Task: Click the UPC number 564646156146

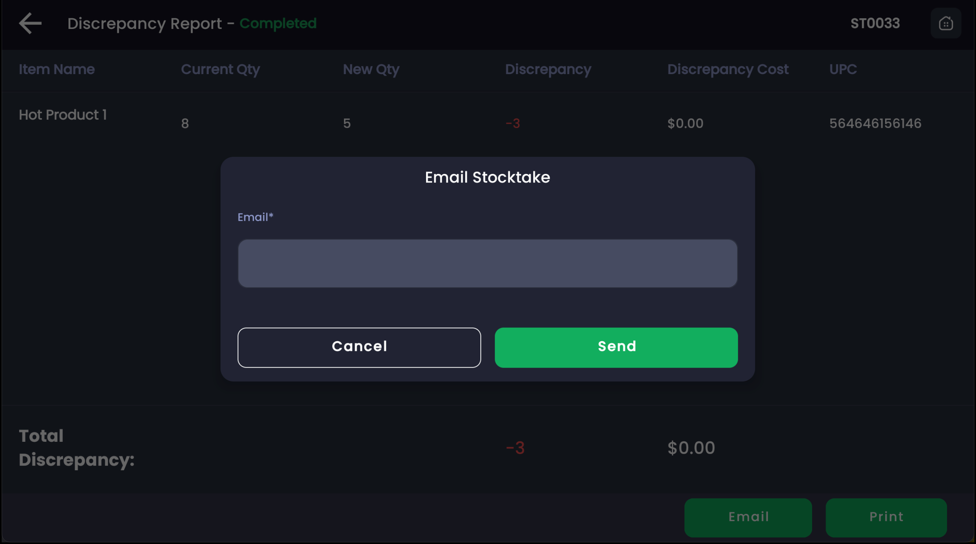Action: (x=875, y=123)
